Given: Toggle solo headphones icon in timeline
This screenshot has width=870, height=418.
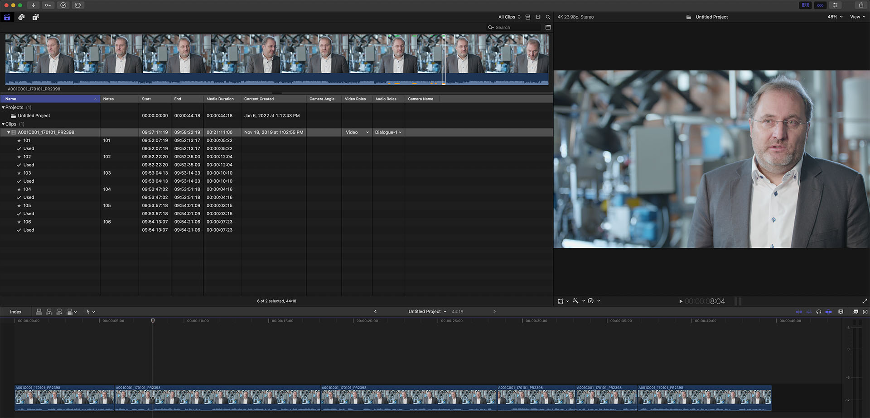Looking at the screenshot, I should click(818, 312).
